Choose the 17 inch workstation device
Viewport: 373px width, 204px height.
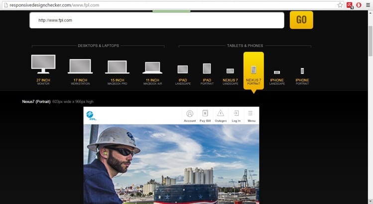click(81, 67)
